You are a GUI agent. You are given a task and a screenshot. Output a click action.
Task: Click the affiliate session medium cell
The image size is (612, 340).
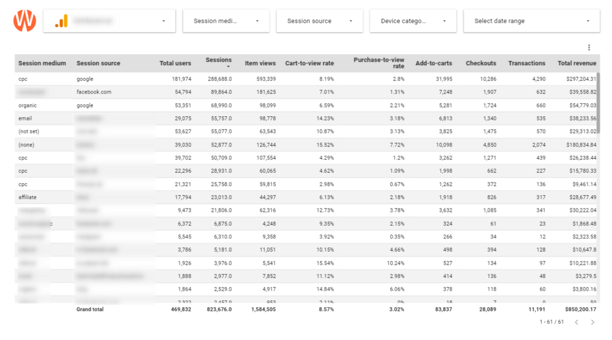27,197
